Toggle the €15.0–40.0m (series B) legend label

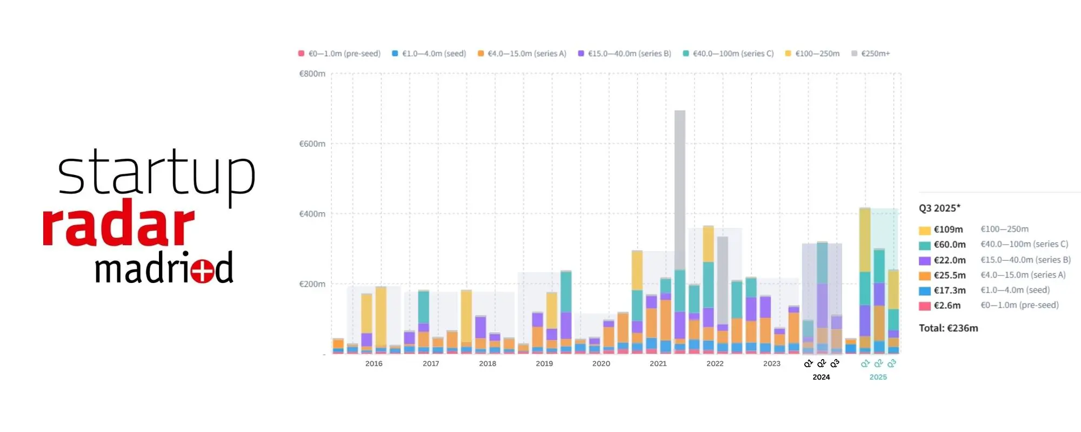pyautogui.click(x=629, y=53)
